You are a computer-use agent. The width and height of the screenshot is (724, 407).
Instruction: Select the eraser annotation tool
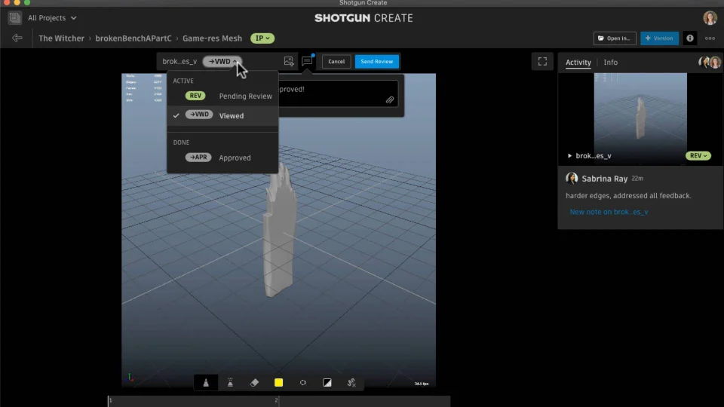coord(254,383)
